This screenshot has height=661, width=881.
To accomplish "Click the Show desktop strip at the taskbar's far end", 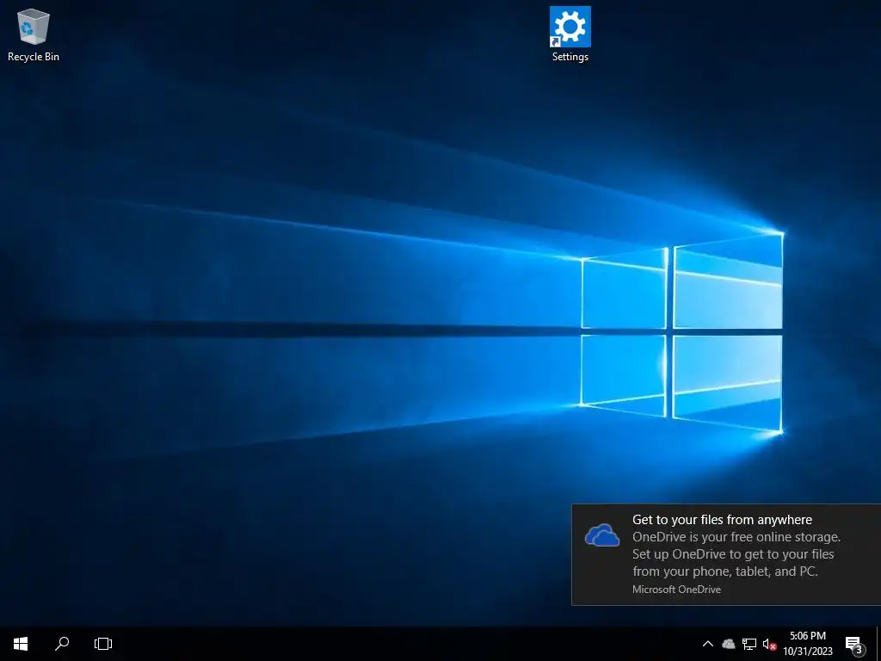I will click(878, 644).
